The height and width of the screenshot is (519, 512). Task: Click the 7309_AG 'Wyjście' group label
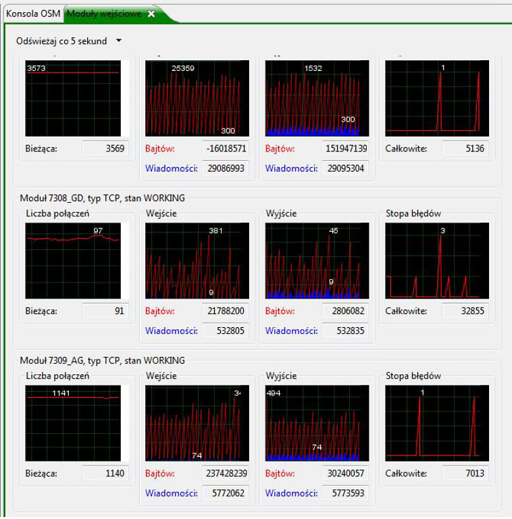[x=282, y=376]
